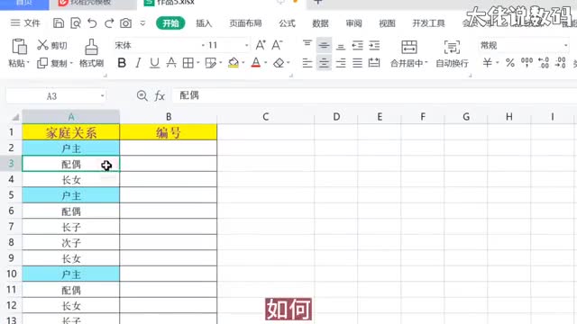Expand paste options arrow
Viewport: 577px width, 324px height.
(28, 63)
